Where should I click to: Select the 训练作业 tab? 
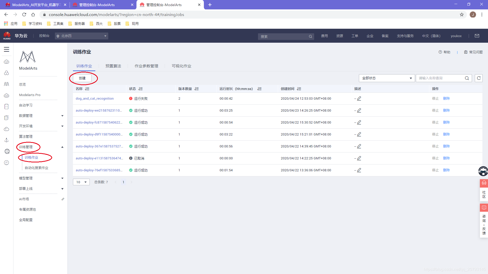(84, 66)
